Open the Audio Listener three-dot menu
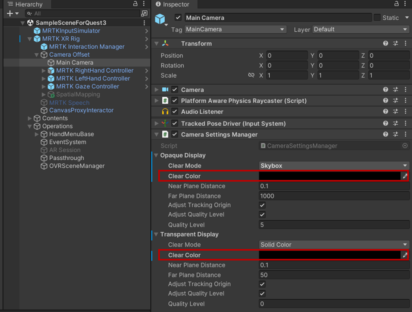The width and height of the screenshot is (412, 312). click(405, 112)
